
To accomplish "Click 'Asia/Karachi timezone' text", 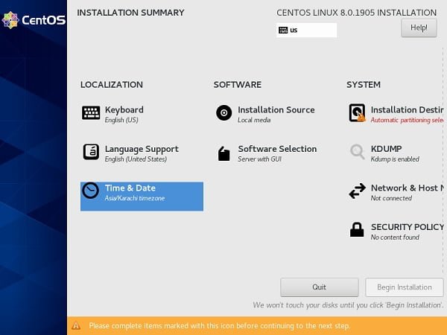I will point(135,198).
